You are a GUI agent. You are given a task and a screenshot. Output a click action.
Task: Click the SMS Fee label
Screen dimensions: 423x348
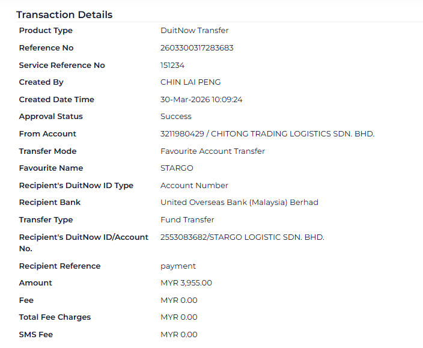pos(36,335)
